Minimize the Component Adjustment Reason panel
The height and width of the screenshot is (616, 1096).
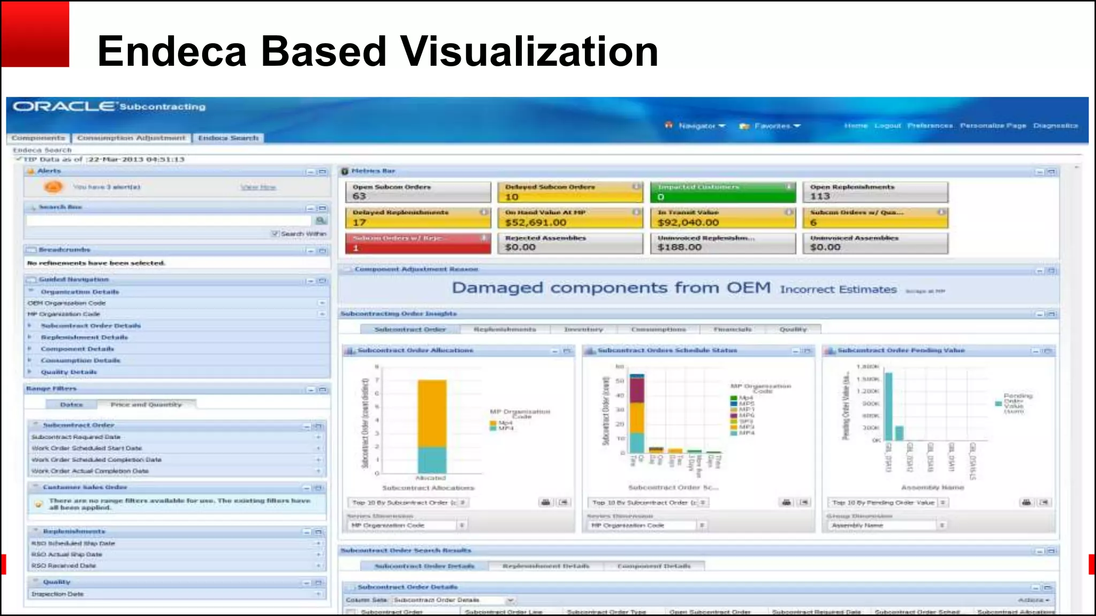coord(1040,271)
